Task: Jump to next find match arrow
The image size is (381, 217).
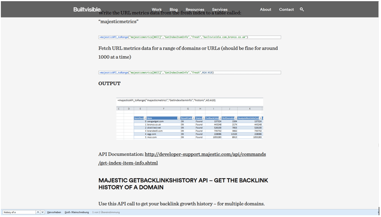Action: (42, 212)
